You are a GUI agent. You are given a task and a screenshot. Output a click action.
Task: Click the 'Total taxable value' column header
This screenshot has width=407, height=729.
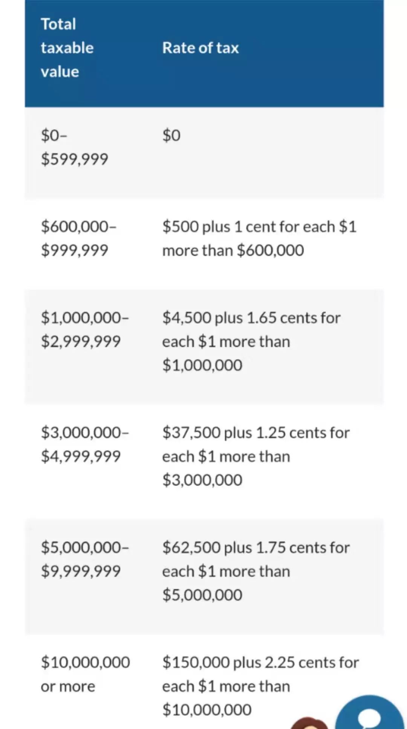pyautogui.click(x=67, y=48)
